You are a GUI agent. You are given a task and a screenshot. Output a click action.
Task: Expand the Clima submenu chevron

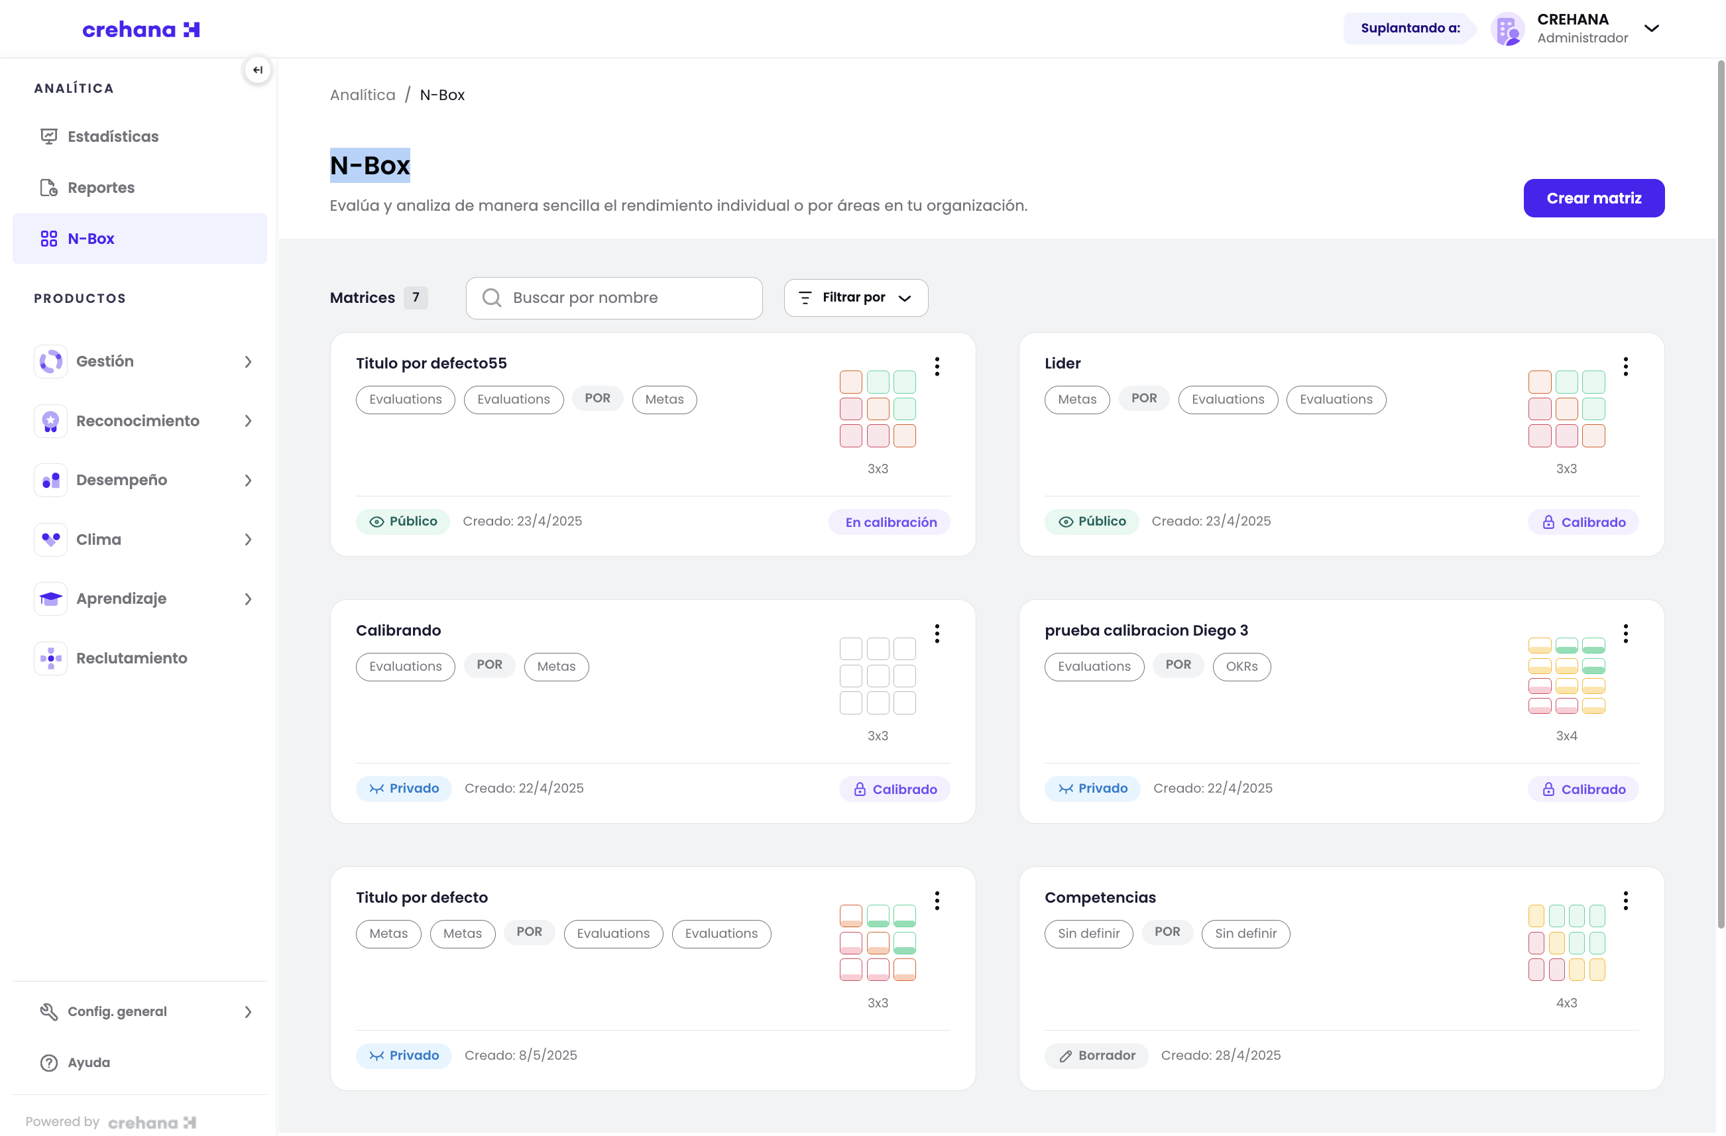point(248,540)
